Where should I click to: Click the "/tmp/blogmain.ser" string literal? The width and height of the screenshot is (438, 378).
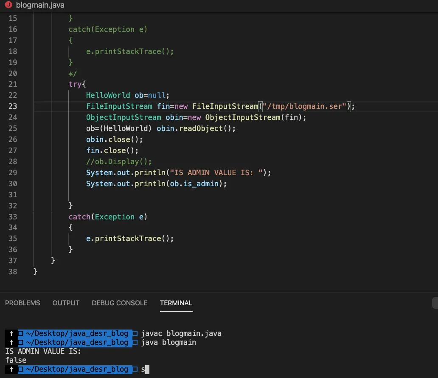[304, 106]
